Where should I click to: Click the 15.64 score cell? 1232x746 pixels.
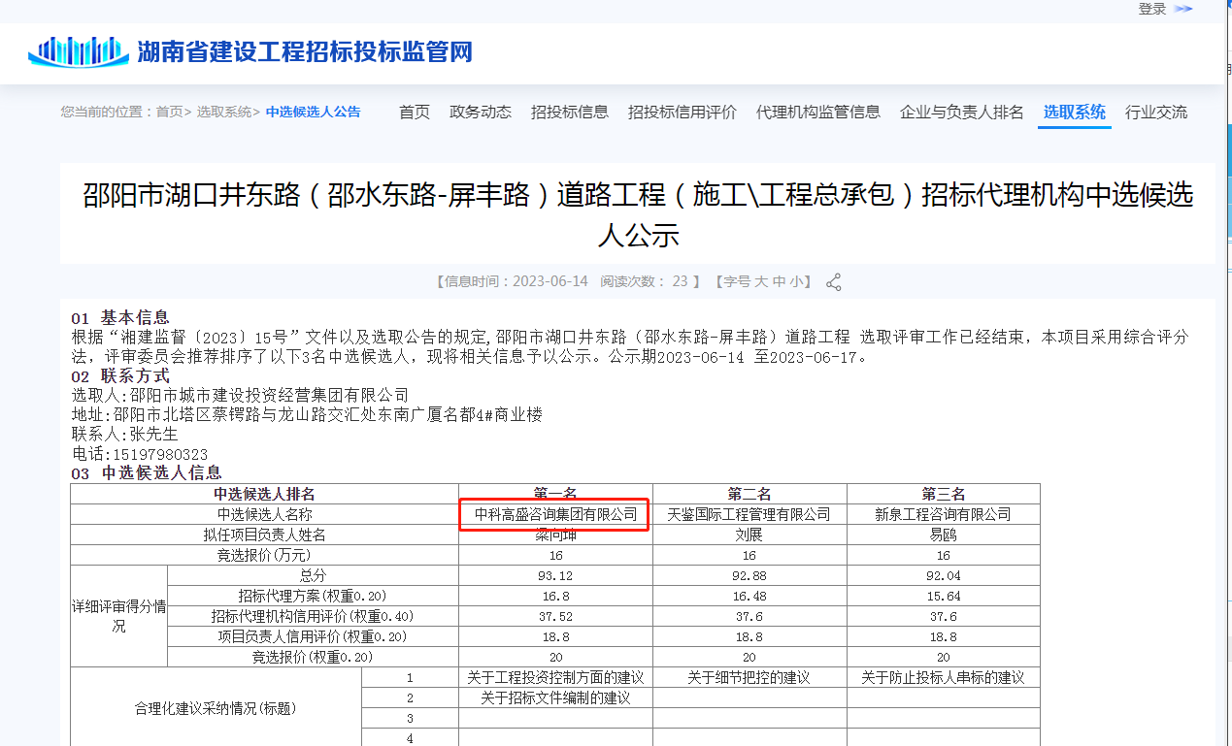pyautogui.click(x=944, y=596)
